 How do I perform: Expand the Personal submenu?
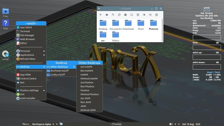31,51
